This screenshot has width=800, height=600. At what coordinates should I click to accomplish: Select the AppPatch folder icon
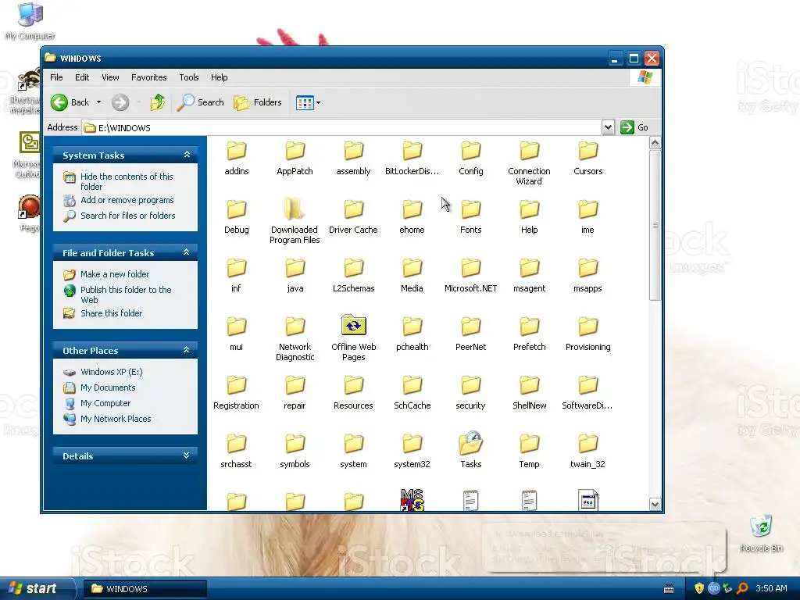click(x=295, y=151)
